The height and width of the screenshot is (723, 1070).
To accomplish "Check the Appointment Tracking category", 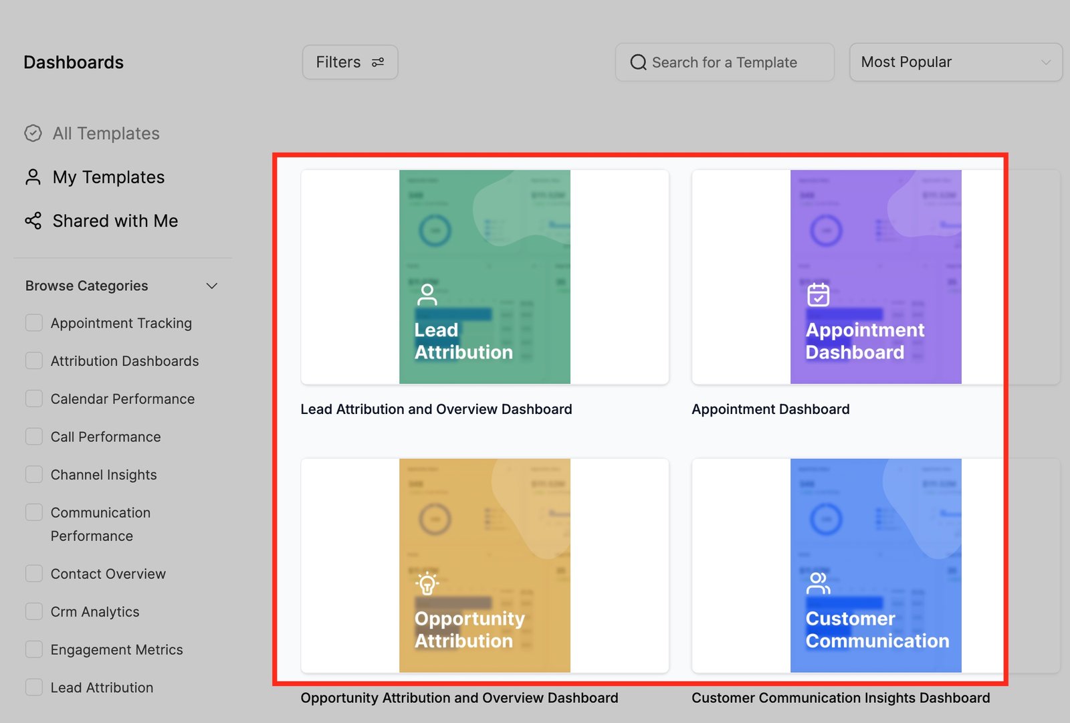I will coord(34,323).
